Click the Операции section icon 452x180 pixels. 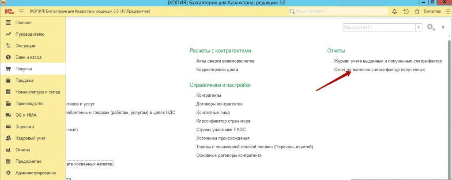[8, 46]
